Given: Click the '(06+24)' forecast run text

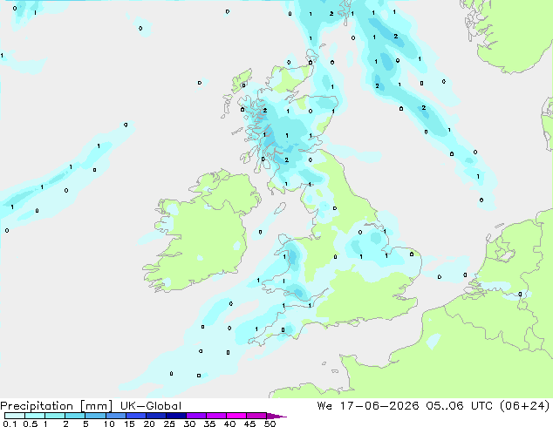Looking at the screenshot, I should pos(525,406).
